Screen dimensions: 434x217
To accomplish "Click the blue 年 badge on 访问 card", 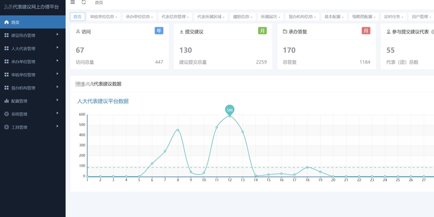I will click(x=159, y=31).
